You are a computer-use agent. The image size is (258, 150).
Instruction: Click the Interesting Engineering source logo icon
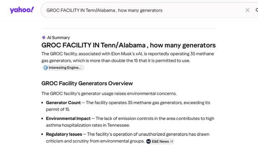click(45, 67)
